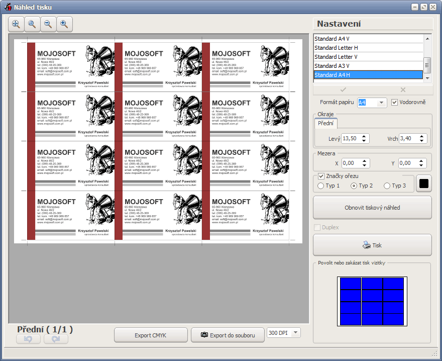Decrease the Vrch margin with the down arrow
Screen dimensions: 442x361
pos(421,141)
